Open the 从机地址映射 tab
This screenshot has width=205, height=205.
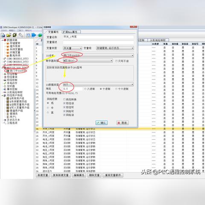click(x=158, y=40)
